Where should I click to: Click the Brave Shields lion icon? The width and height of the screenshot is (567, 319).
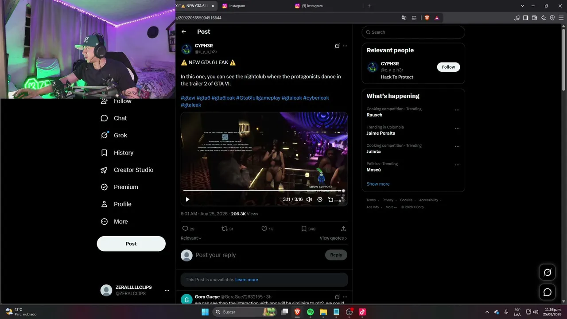point(427,18)
